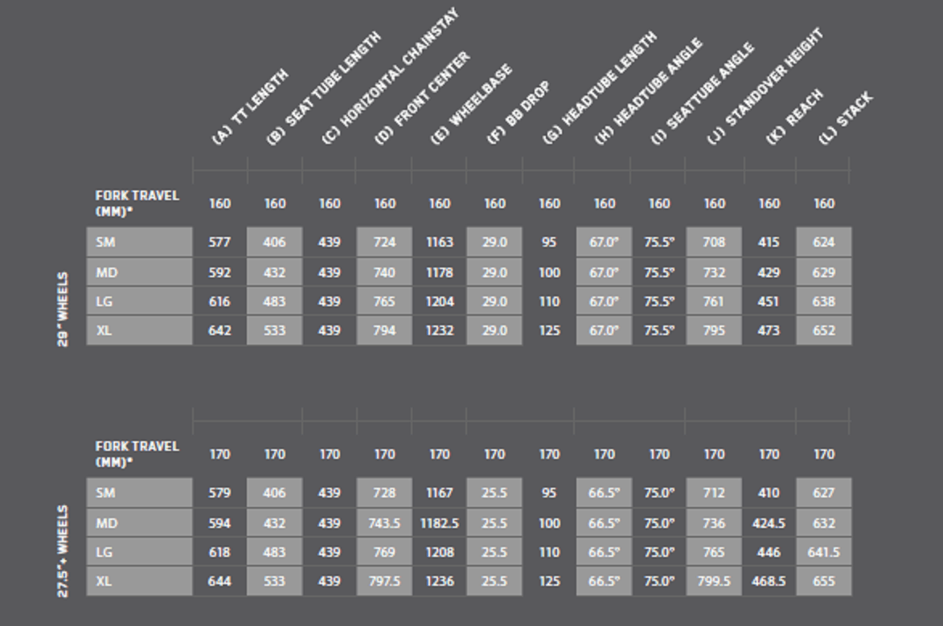943x626 pixels.
Task: Select the (L) Stack column header
Action: coord(845,118)
